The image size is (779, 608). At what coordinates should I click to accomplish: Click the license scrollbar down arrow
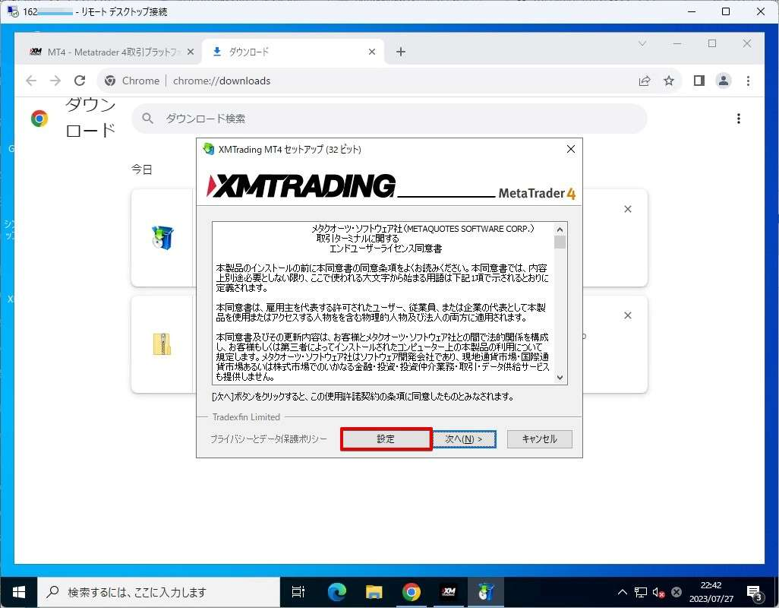coord(560,377)
